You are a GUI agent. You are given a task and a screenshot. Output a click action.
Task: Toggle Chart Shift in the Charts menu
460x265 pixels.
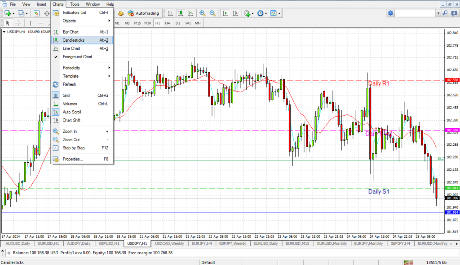click(82, 120)
